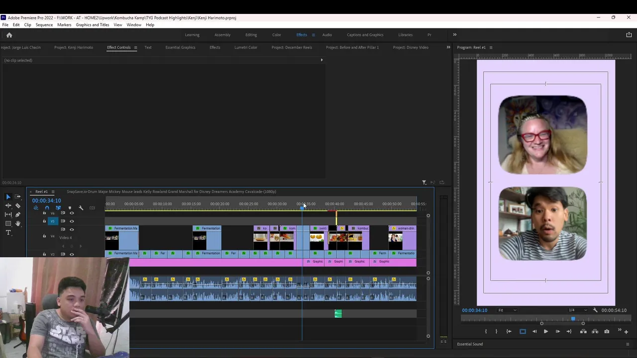Click Export Frame camera icon
Image resolution: width=637 pixels, height=358 pixels.
tap(607, 331)
